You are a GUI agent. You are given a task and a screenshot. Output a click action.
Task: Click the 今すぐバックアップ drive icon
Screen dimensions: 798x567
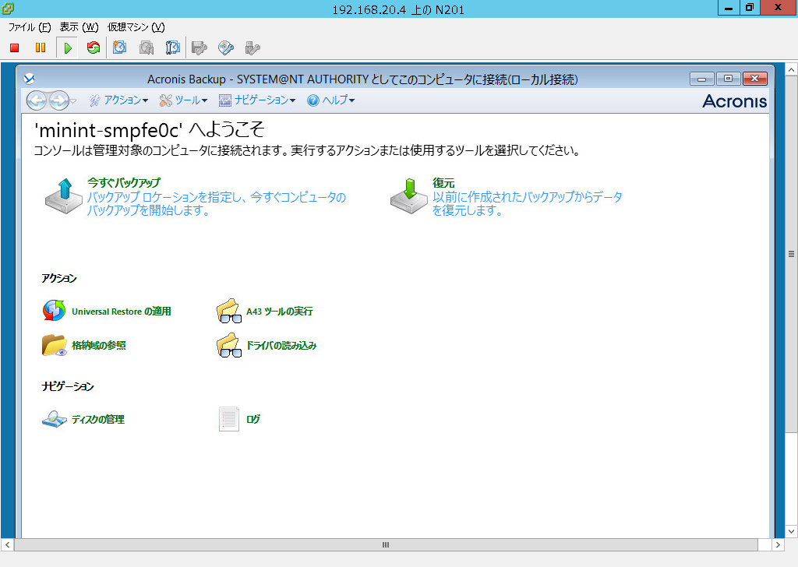click(64, 196)
